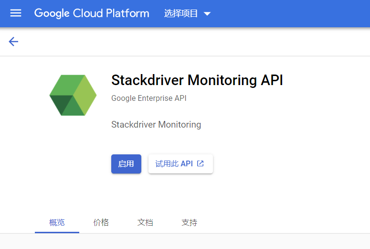Click the Google Enterprise API subtitle
The image size is (370, 249).
pyautogui.click(x=148, y=98)
